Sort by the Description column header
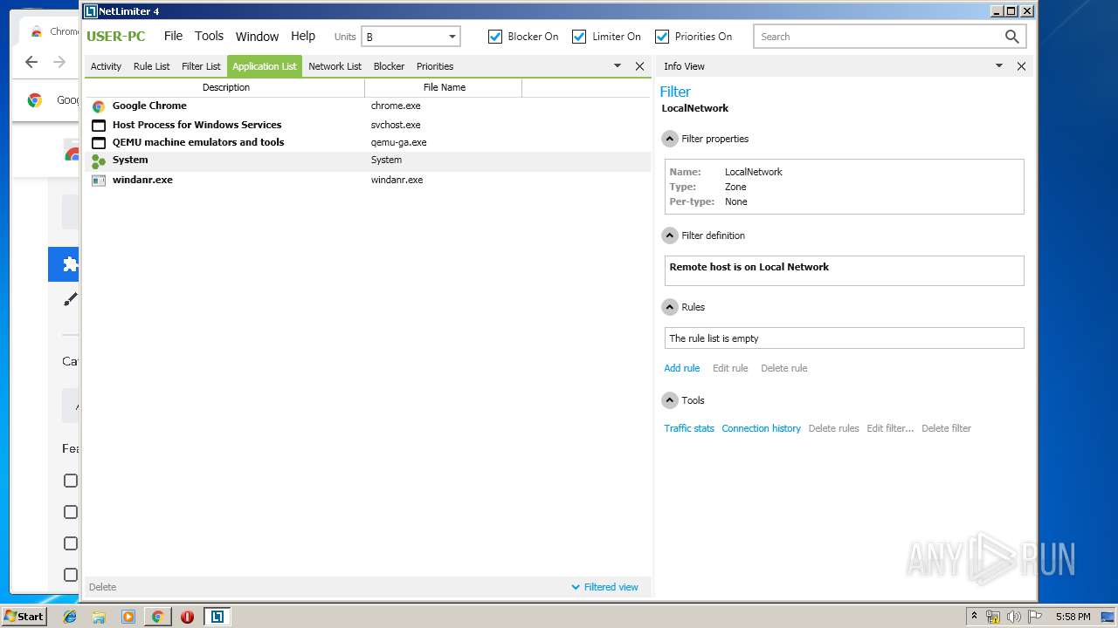Screen dimensions: 1118x628 tap(225, 87)
